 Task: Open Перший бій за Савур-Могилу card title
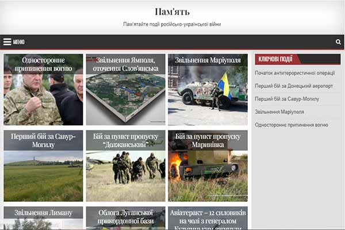coord(43,140)
